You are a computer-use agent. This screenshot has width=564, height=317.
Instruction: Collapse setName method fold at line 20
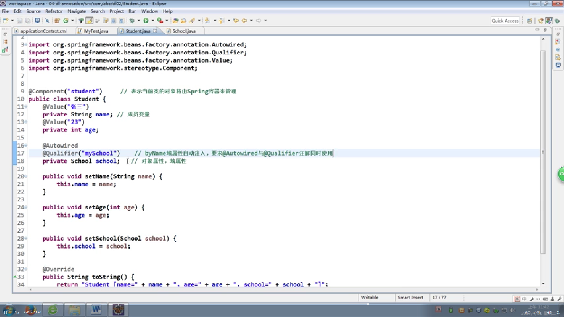[26, 176]
